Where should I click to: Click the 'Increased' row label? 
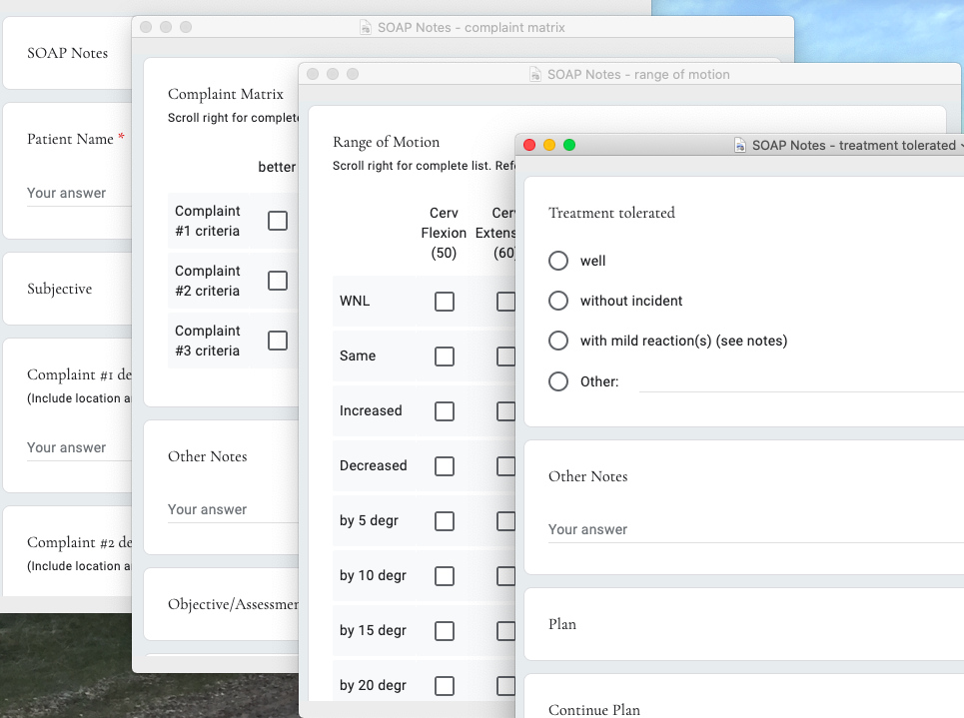pos(371,410)
